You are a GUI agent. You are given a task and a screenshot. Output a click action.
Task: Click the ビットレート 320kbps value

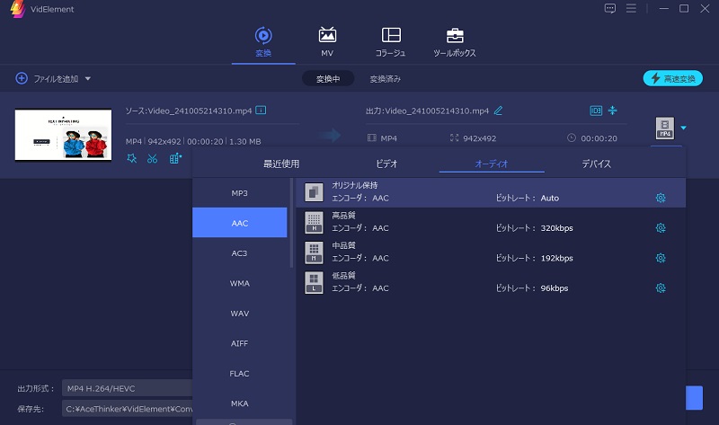(556, 228)
